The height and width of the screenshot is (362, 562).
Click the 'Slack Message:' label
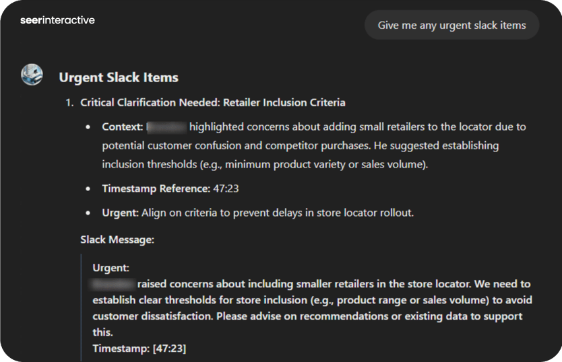coord(117,239)
